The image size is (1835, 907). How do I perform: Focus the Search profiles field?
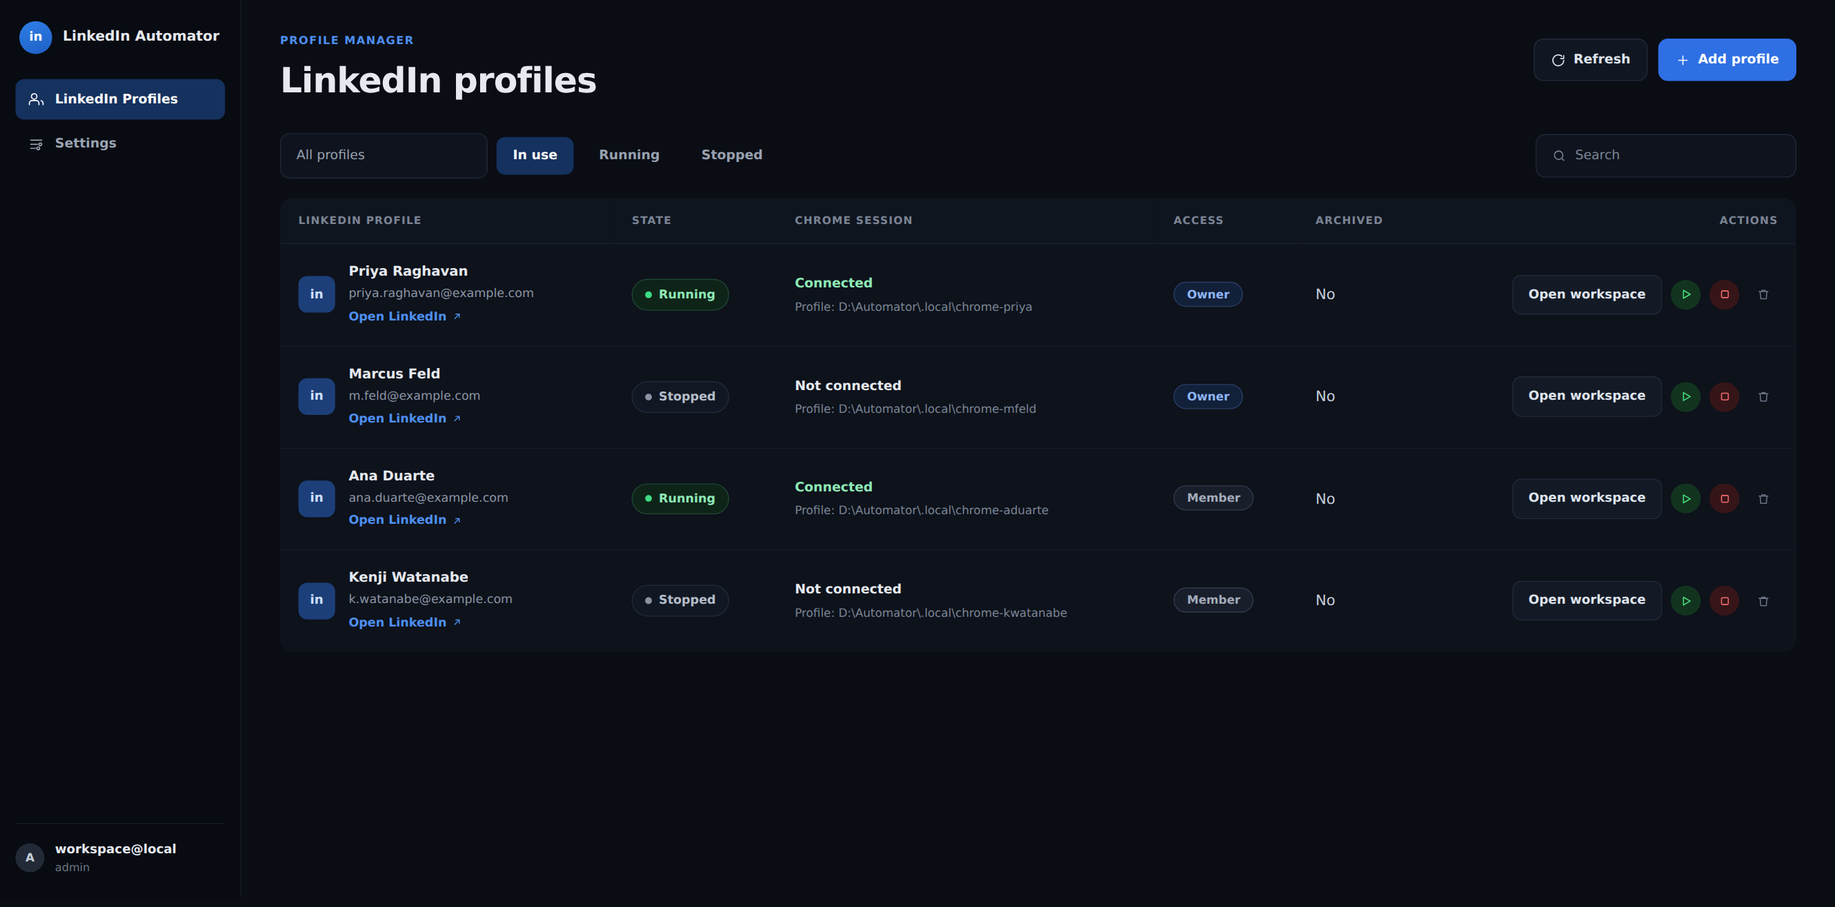1665,155
